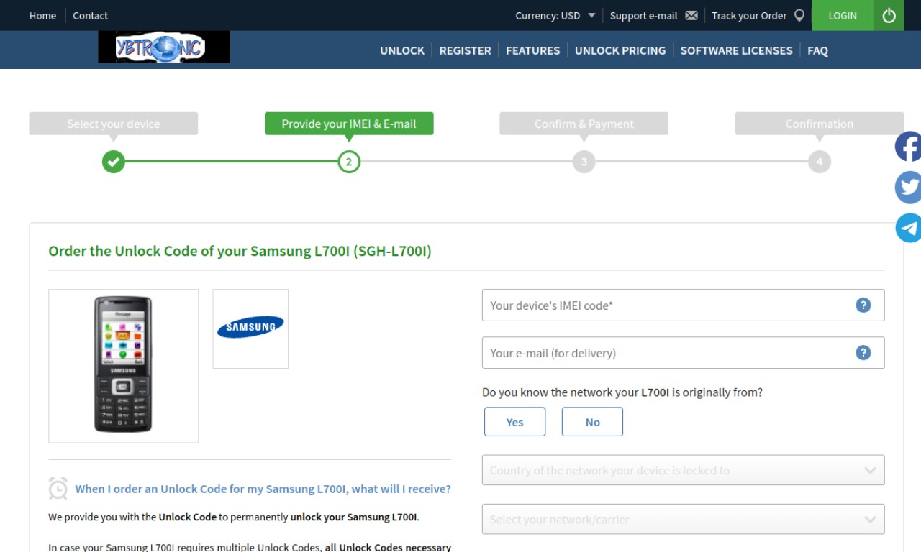
Task: Open the FEATURES menu item
Action: click(532, 50)
